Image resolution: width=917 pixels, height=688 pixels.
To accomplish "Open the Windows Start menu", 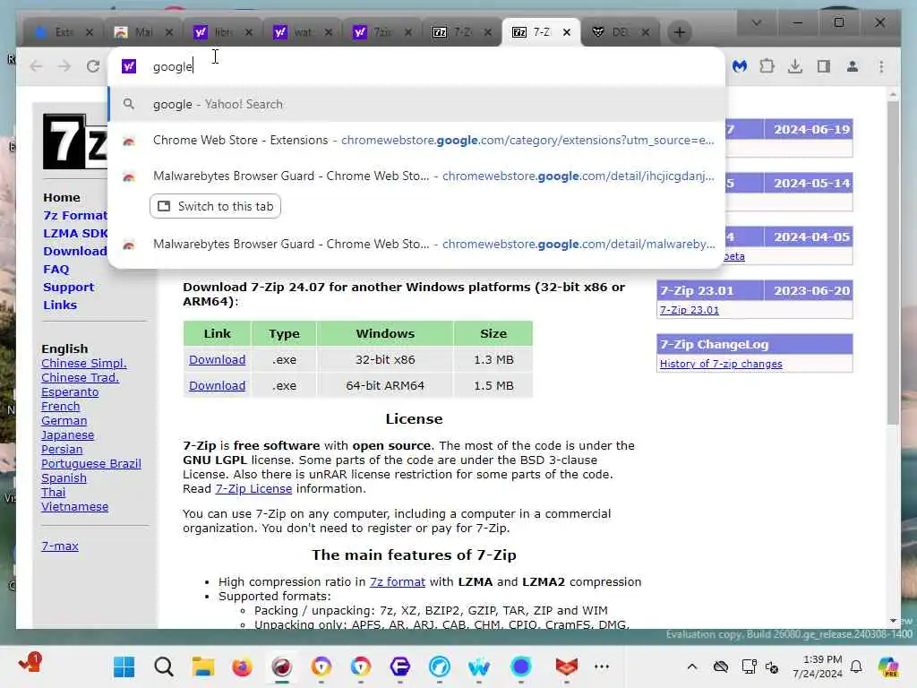I will click(x=124, y=666).
